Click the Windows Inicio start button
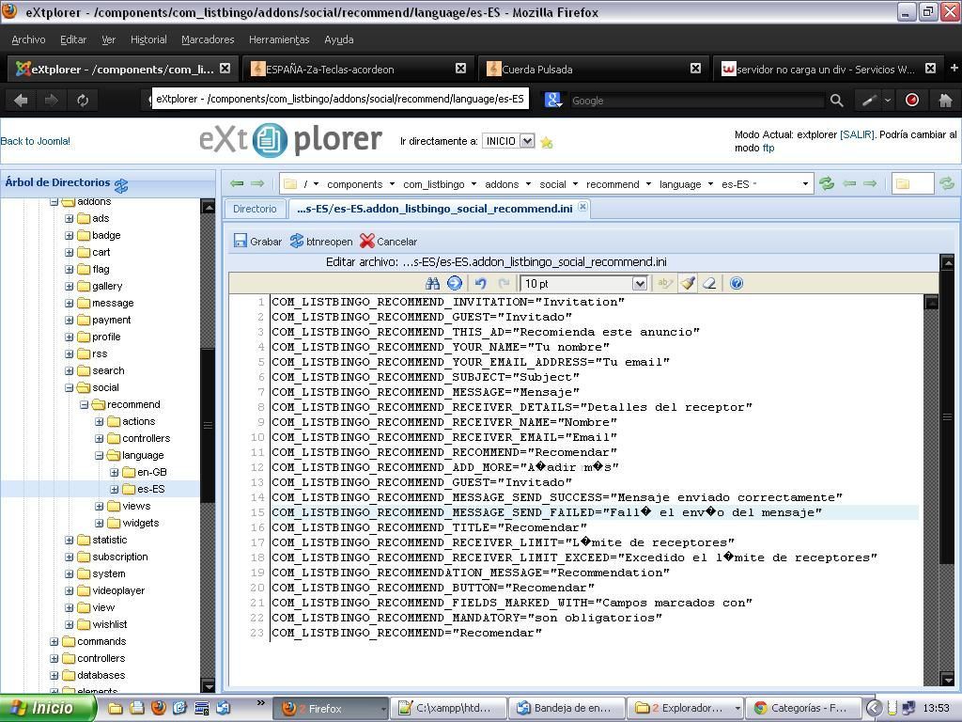 [x=48, y=708]
